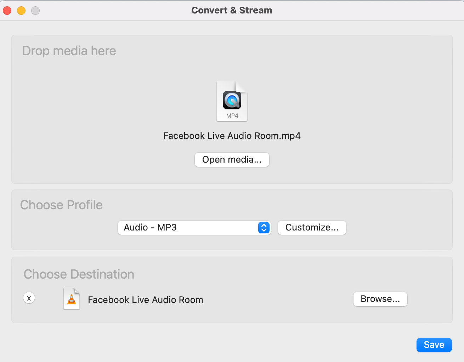Click the VLC cone destination file icon
Image resolution: width=464 pixels, height=362 pixels.
(72, 299)
